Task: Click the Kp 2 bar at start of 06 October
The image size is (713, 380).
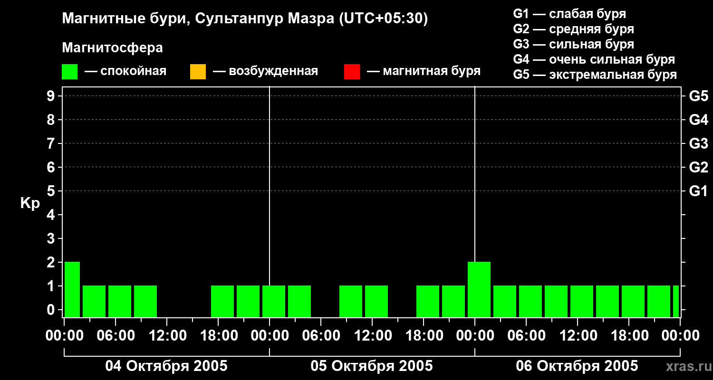Action: 479,289
